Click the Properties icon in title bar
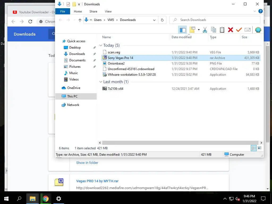 pos(68,4)
